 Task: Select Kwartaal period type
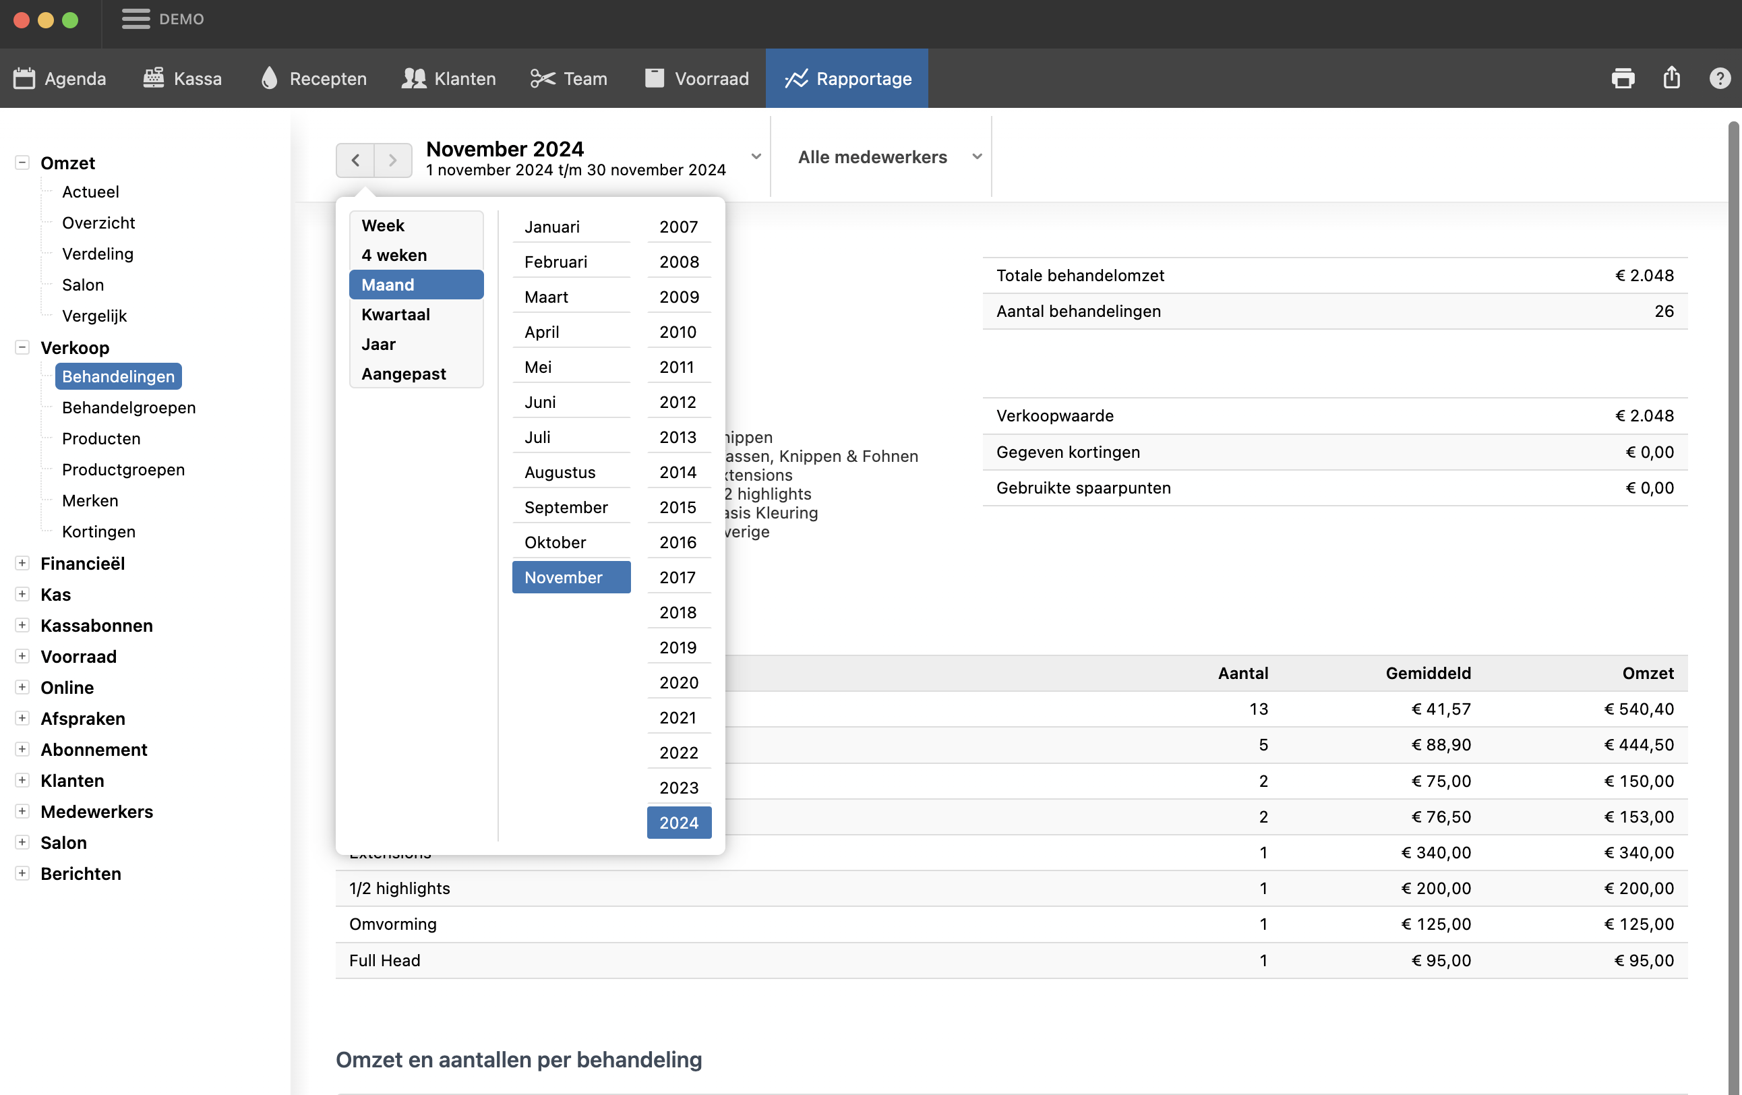(x=396, y=314)
